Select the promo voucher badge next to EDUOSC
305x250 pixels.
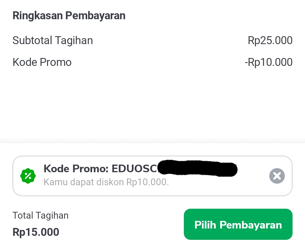pyautogui.click(x=28, y=176)
